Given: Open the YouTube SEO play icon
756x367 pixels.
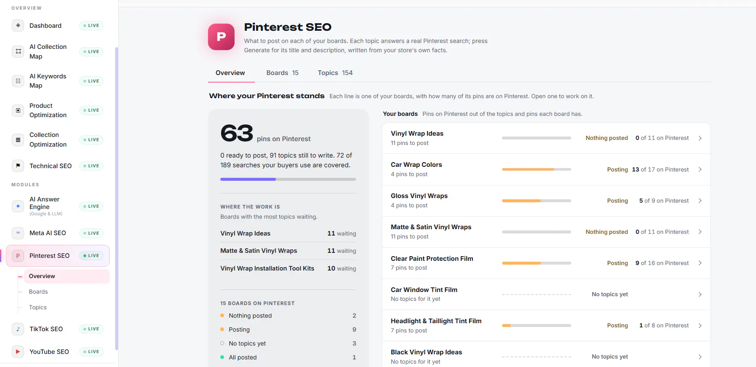Looking at the screenshot, I should point(18,352).
